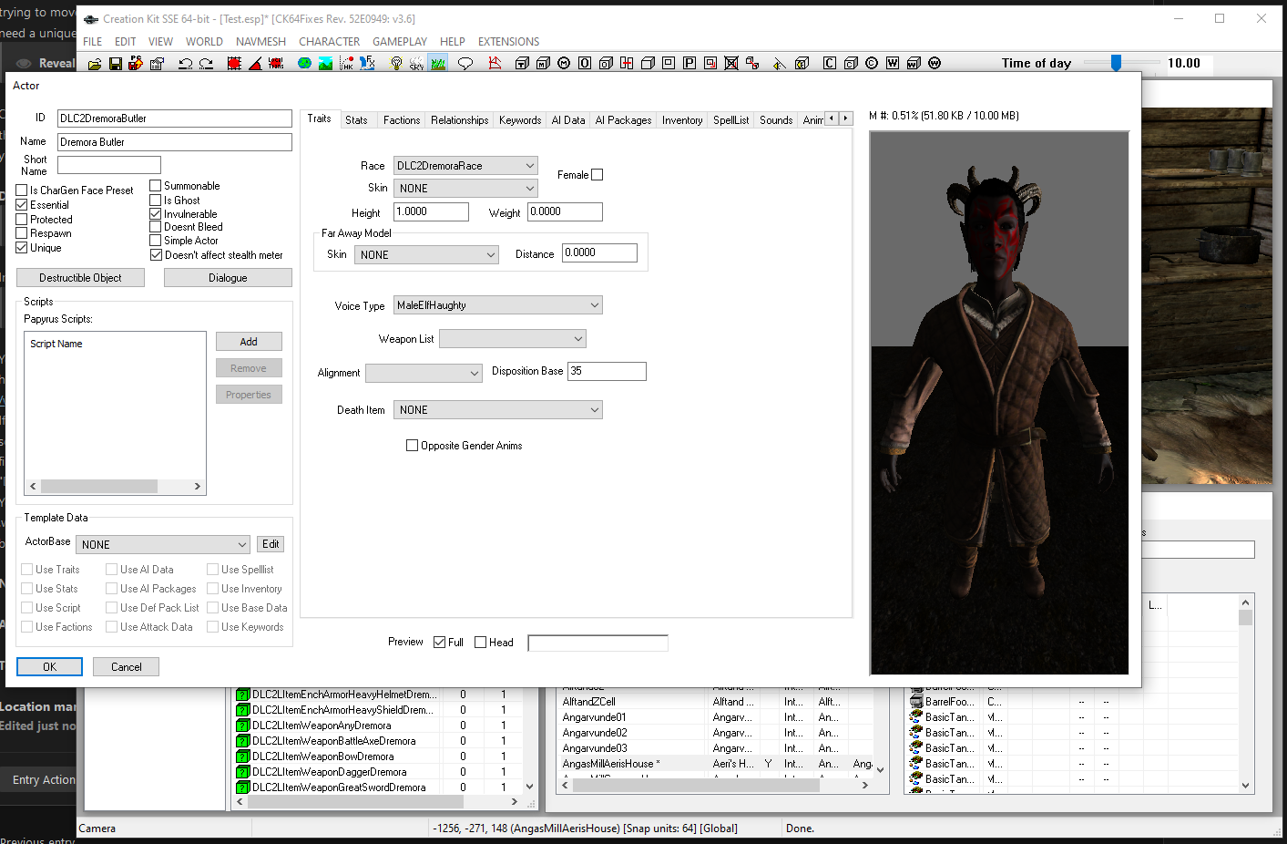Open the Alignment dropdown
This screenshot has height=844, width=1287.
[x=424, y=373]
